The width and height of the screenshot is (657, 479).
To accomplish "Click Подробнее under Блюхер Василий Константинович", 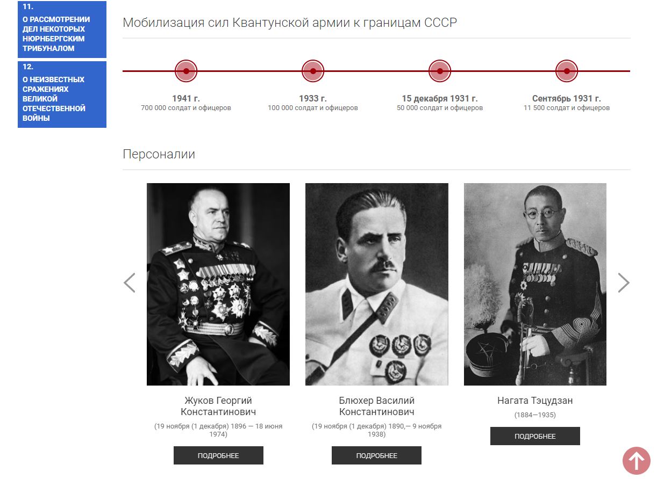I will [376, 455].
